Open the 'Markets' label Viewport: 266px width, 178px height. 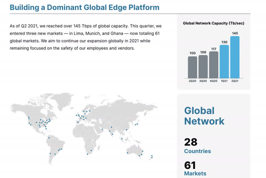[195, 173]
